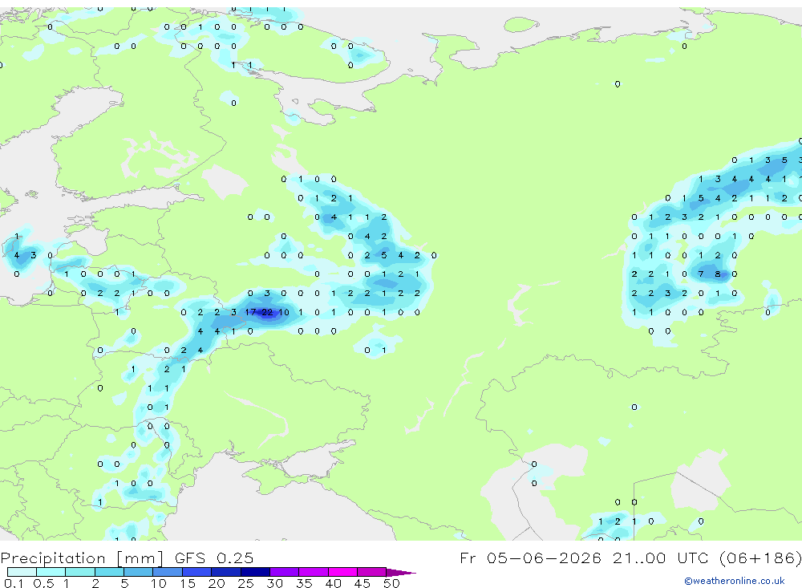Click the 'GFS 0.25' model label
This screenshot has width=802, height=588.
(x=214, y=558)
